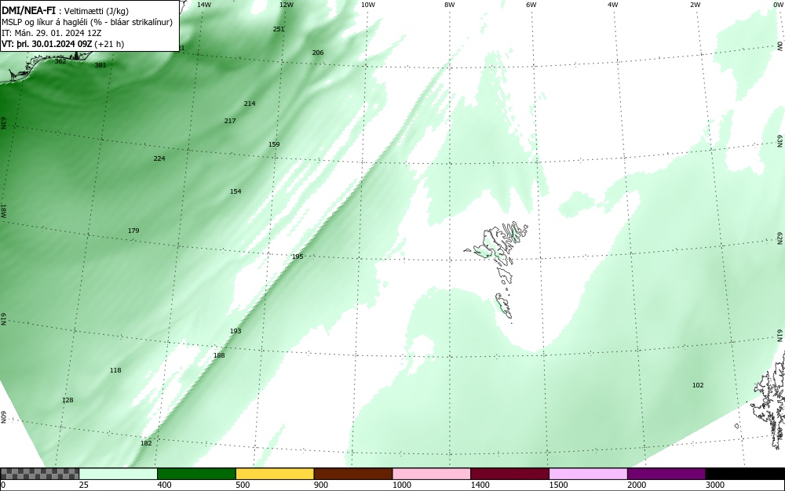Click the legend scale number '1400'

(480, 485)
